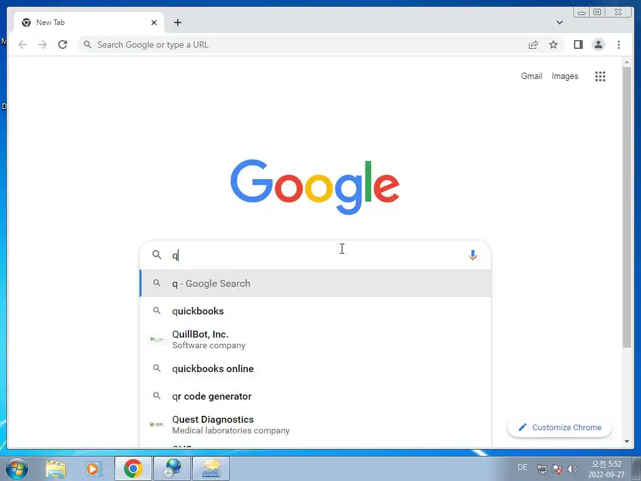Close the New Tab tab

pos(154,23)
